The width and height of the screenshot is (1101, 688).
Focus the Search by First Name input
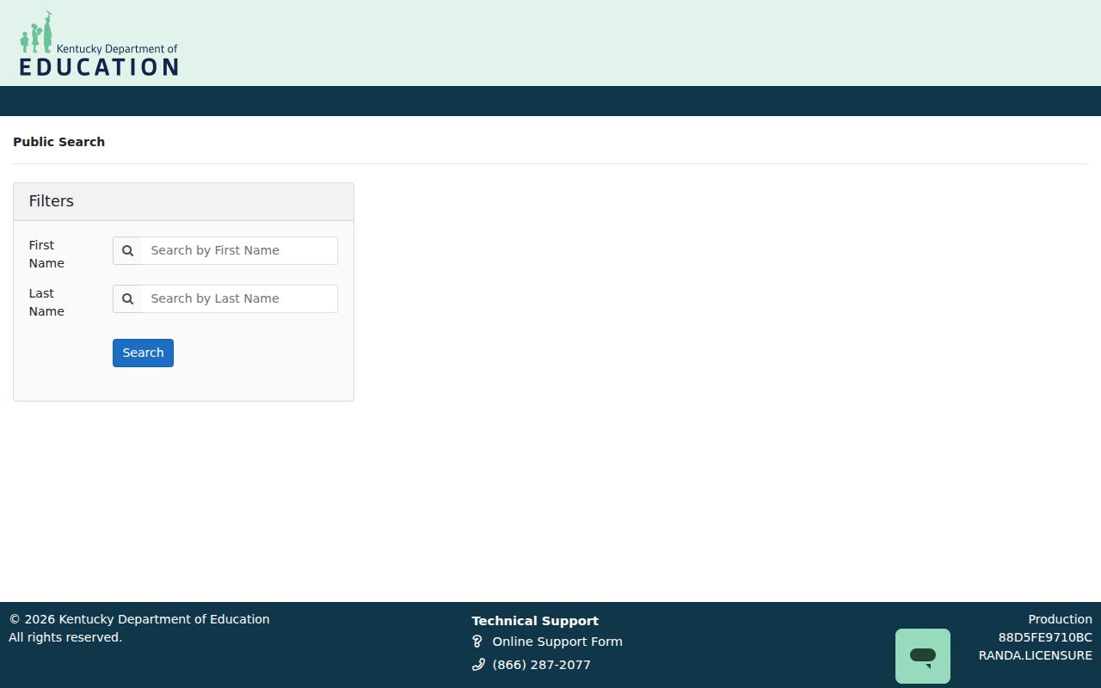[x=240, y=250]
